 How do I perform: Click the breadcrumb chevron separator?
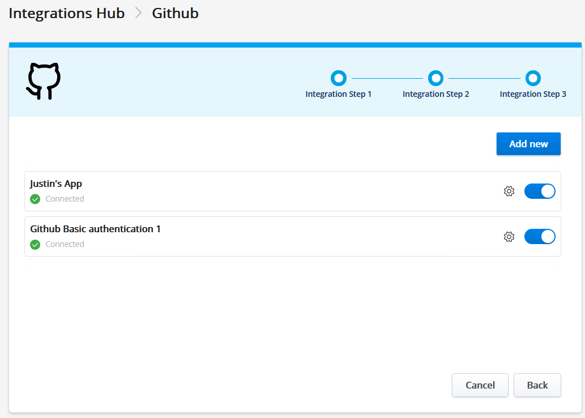(x=138, y=14)
